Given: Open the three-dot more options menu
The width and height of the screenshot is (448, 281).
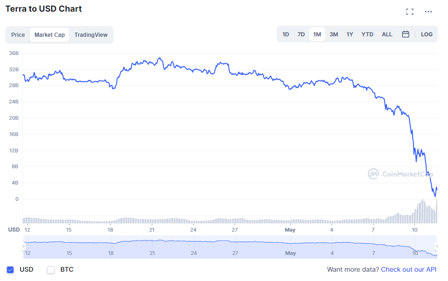Looking at the screenshot, I should 428,12.
